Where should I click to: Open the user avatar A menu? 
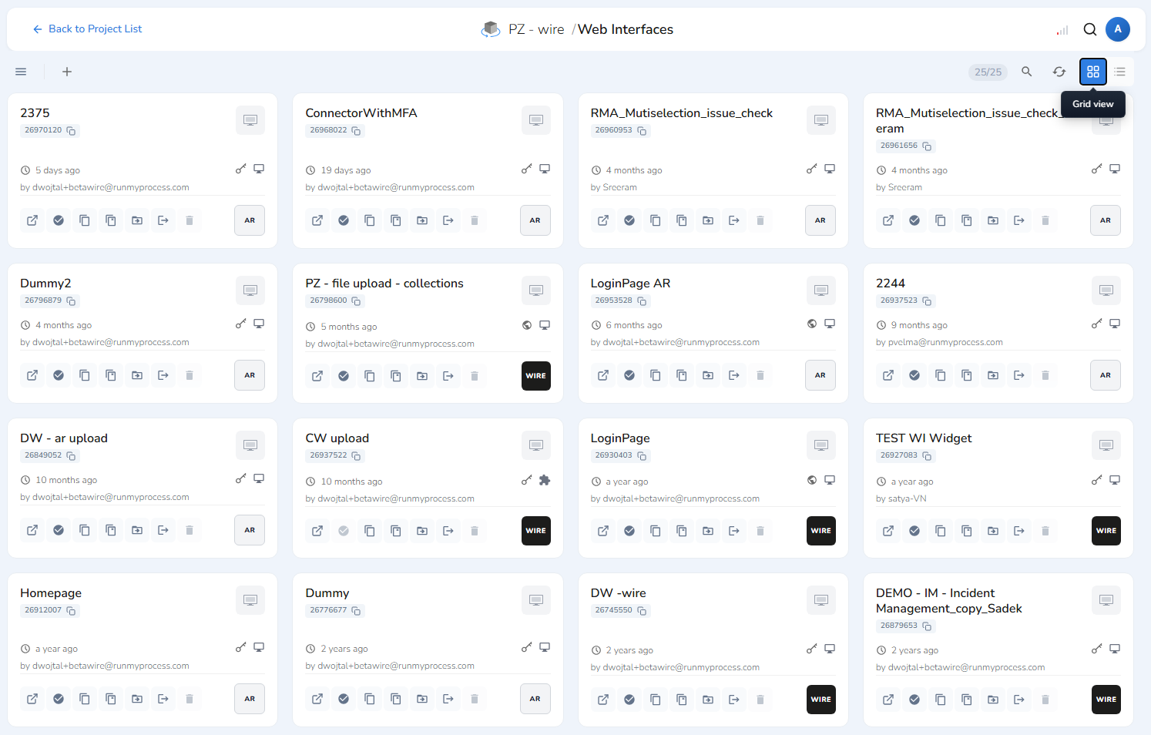(1118, 29)
